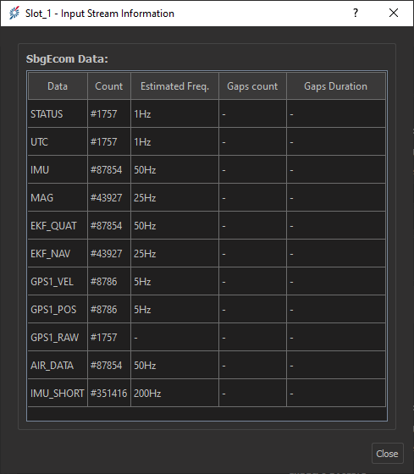Click the Close button
414x474 pixels.
click(x=387, y=454)
